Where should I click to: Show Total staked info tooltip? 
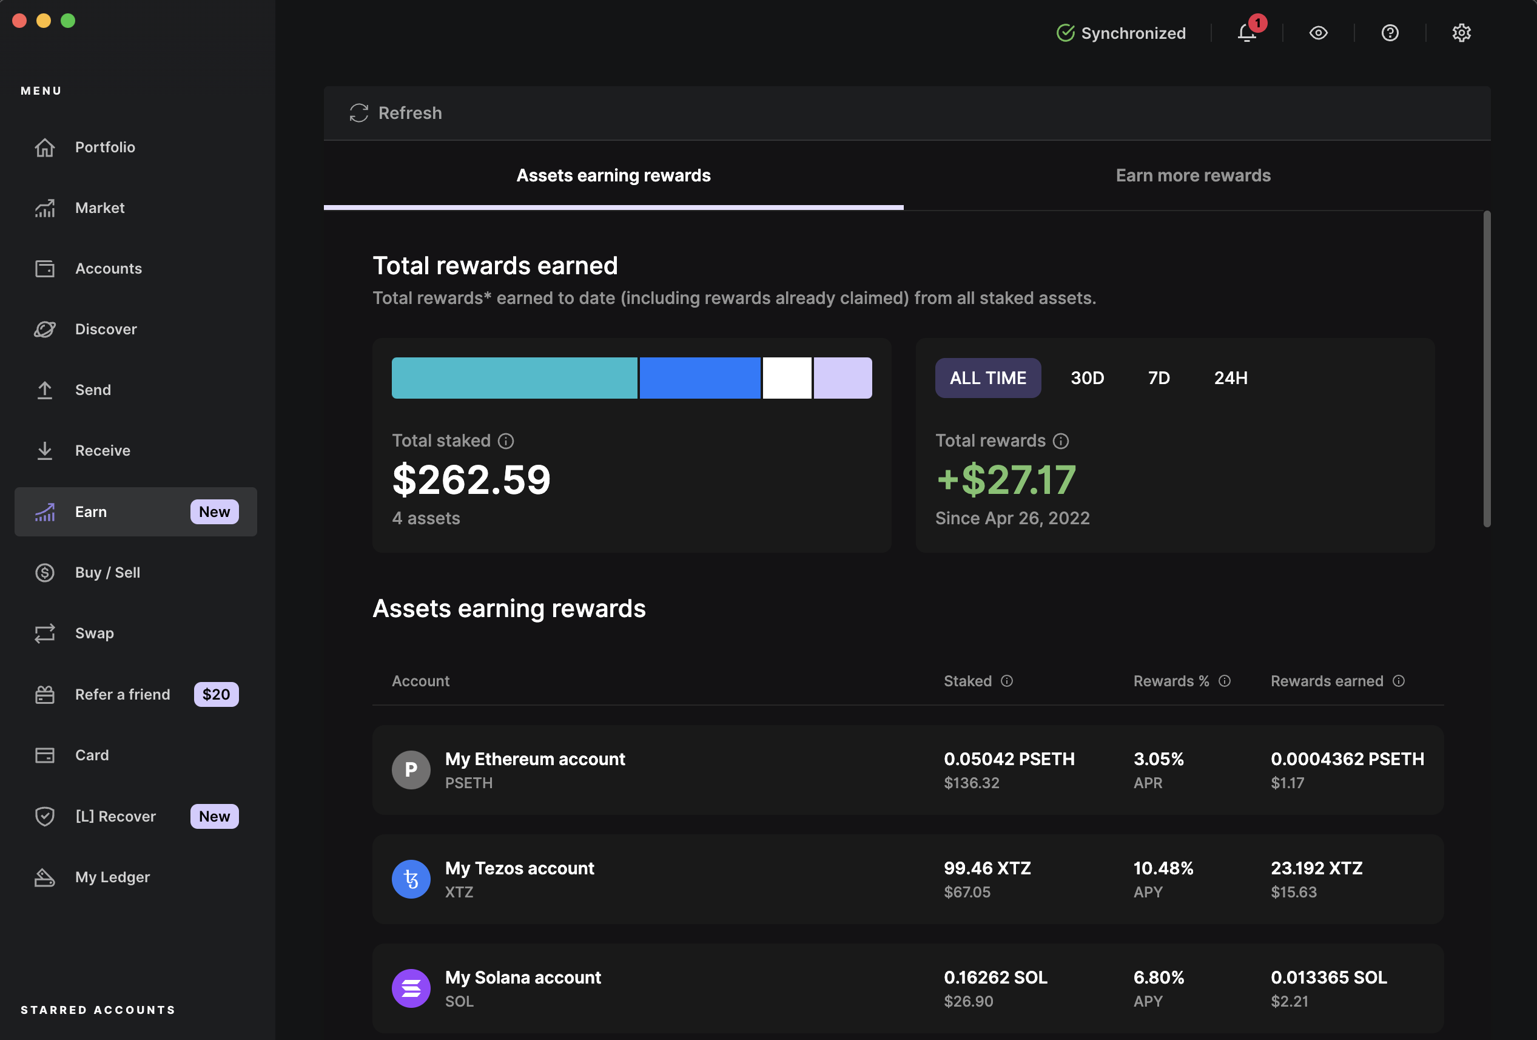[x=505, y=441]
